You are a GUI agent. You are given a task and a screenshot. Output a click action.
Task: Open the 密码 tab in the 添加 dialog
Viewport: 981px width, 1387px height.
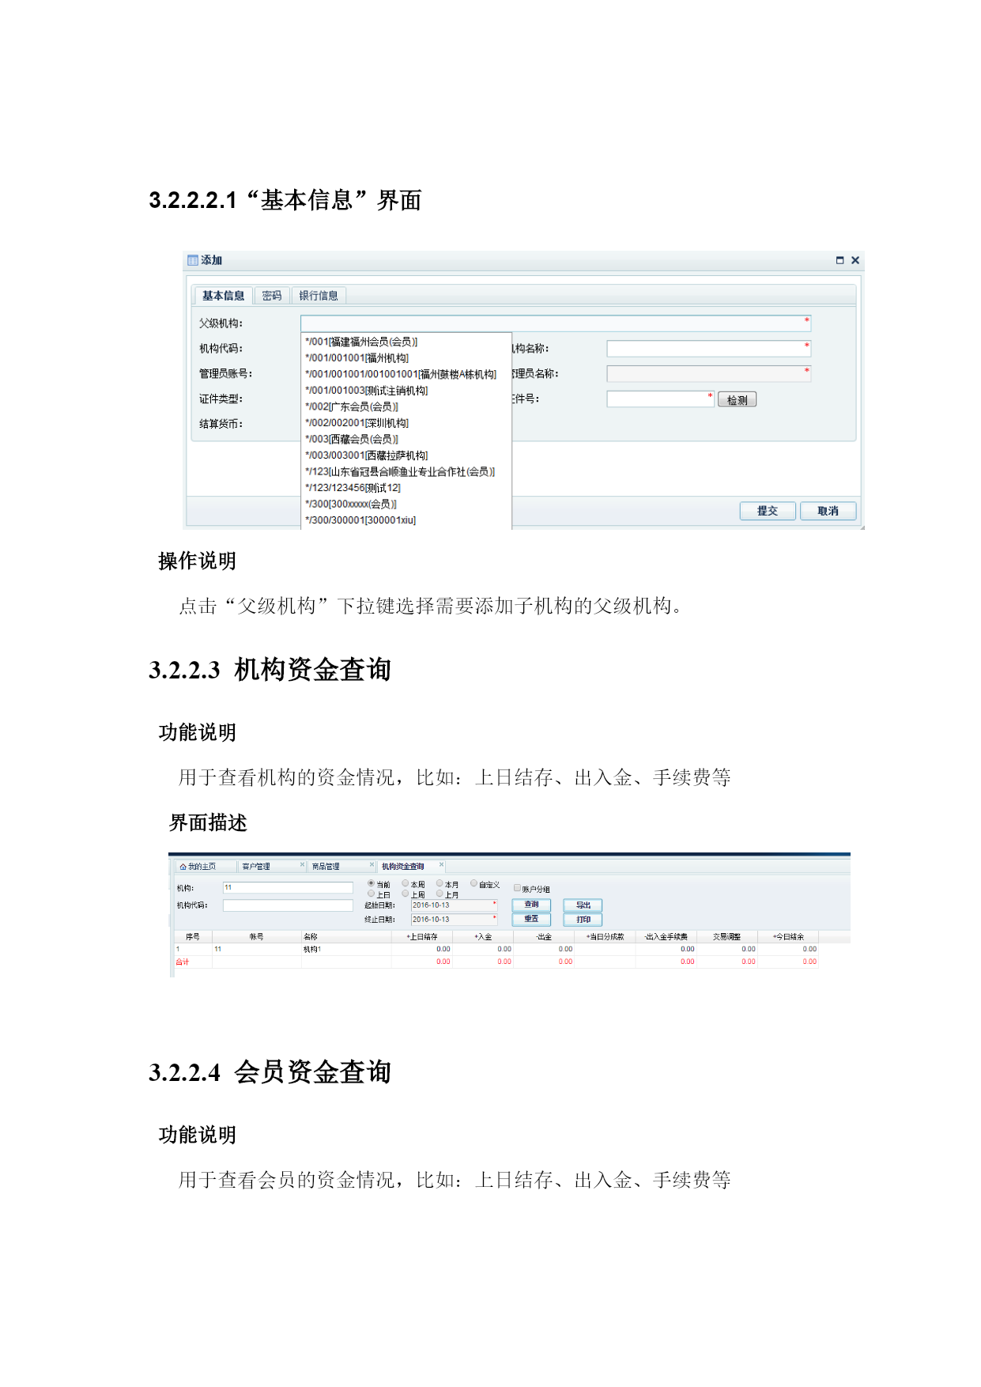pyautogui.click(x=272, y=296)
